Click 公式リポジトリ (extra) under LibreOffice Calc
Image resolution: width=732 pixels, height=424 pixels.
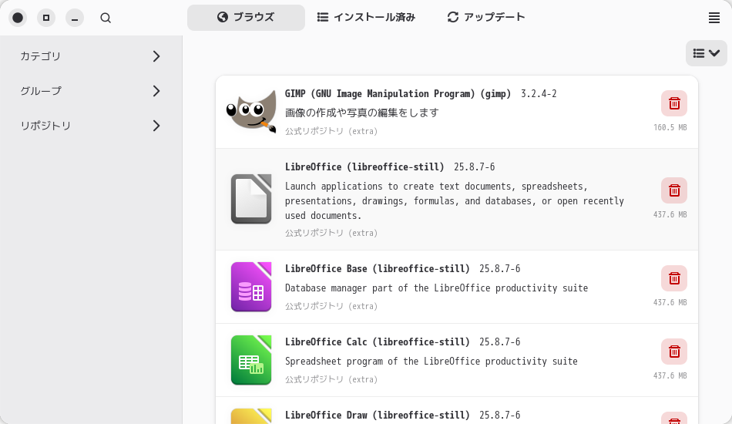click(x=331, y=379)
